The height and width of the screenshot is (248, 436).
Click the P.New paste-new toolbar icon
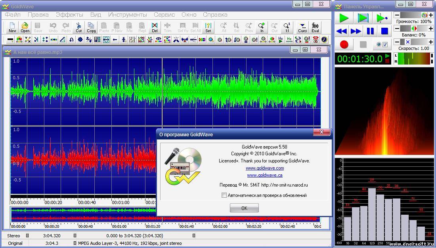[117, 27]
